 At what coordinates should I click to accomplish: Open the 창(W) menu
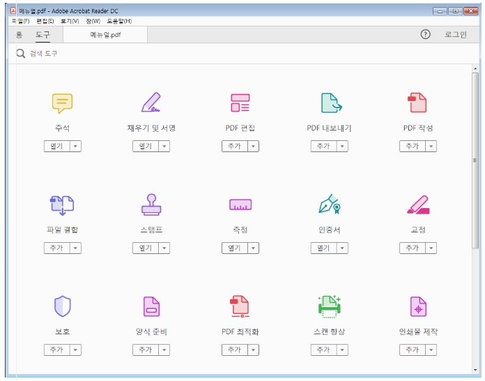pos(93,21)
